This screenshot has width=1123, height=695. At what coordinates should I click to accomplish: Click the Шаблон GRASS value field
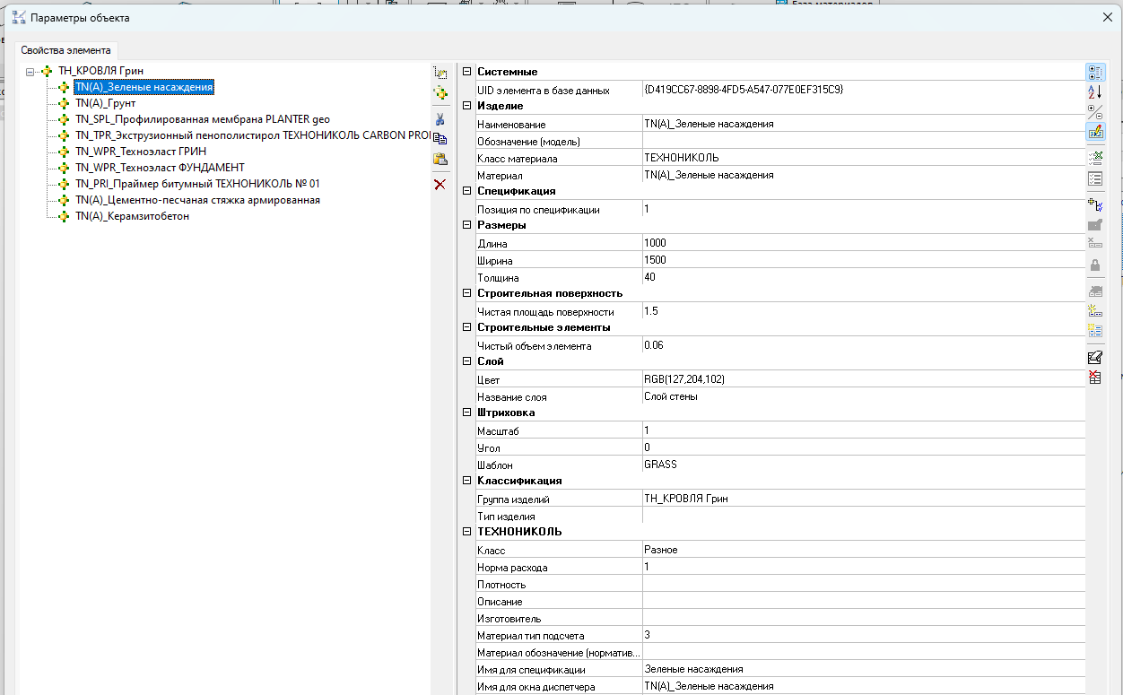861,465
